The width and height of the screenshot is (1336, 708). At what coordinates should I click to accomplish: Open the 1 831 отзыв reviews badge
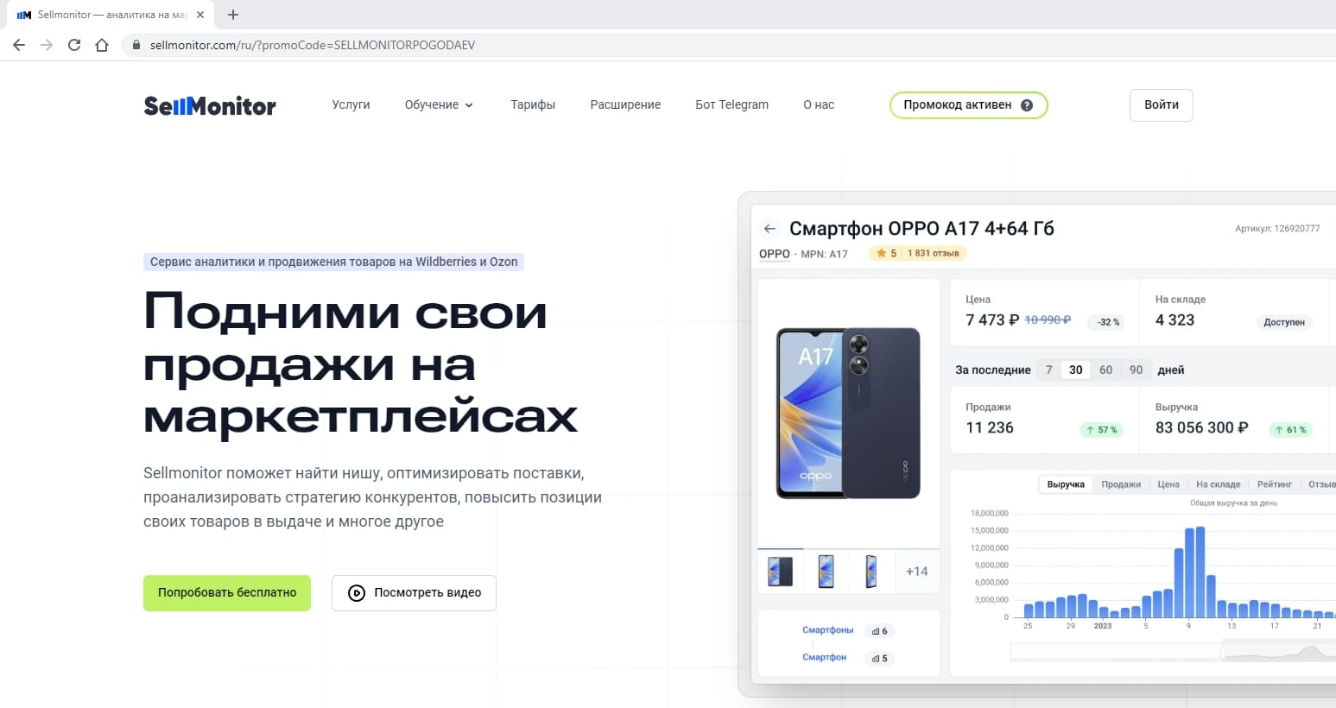tap(934, 253)
